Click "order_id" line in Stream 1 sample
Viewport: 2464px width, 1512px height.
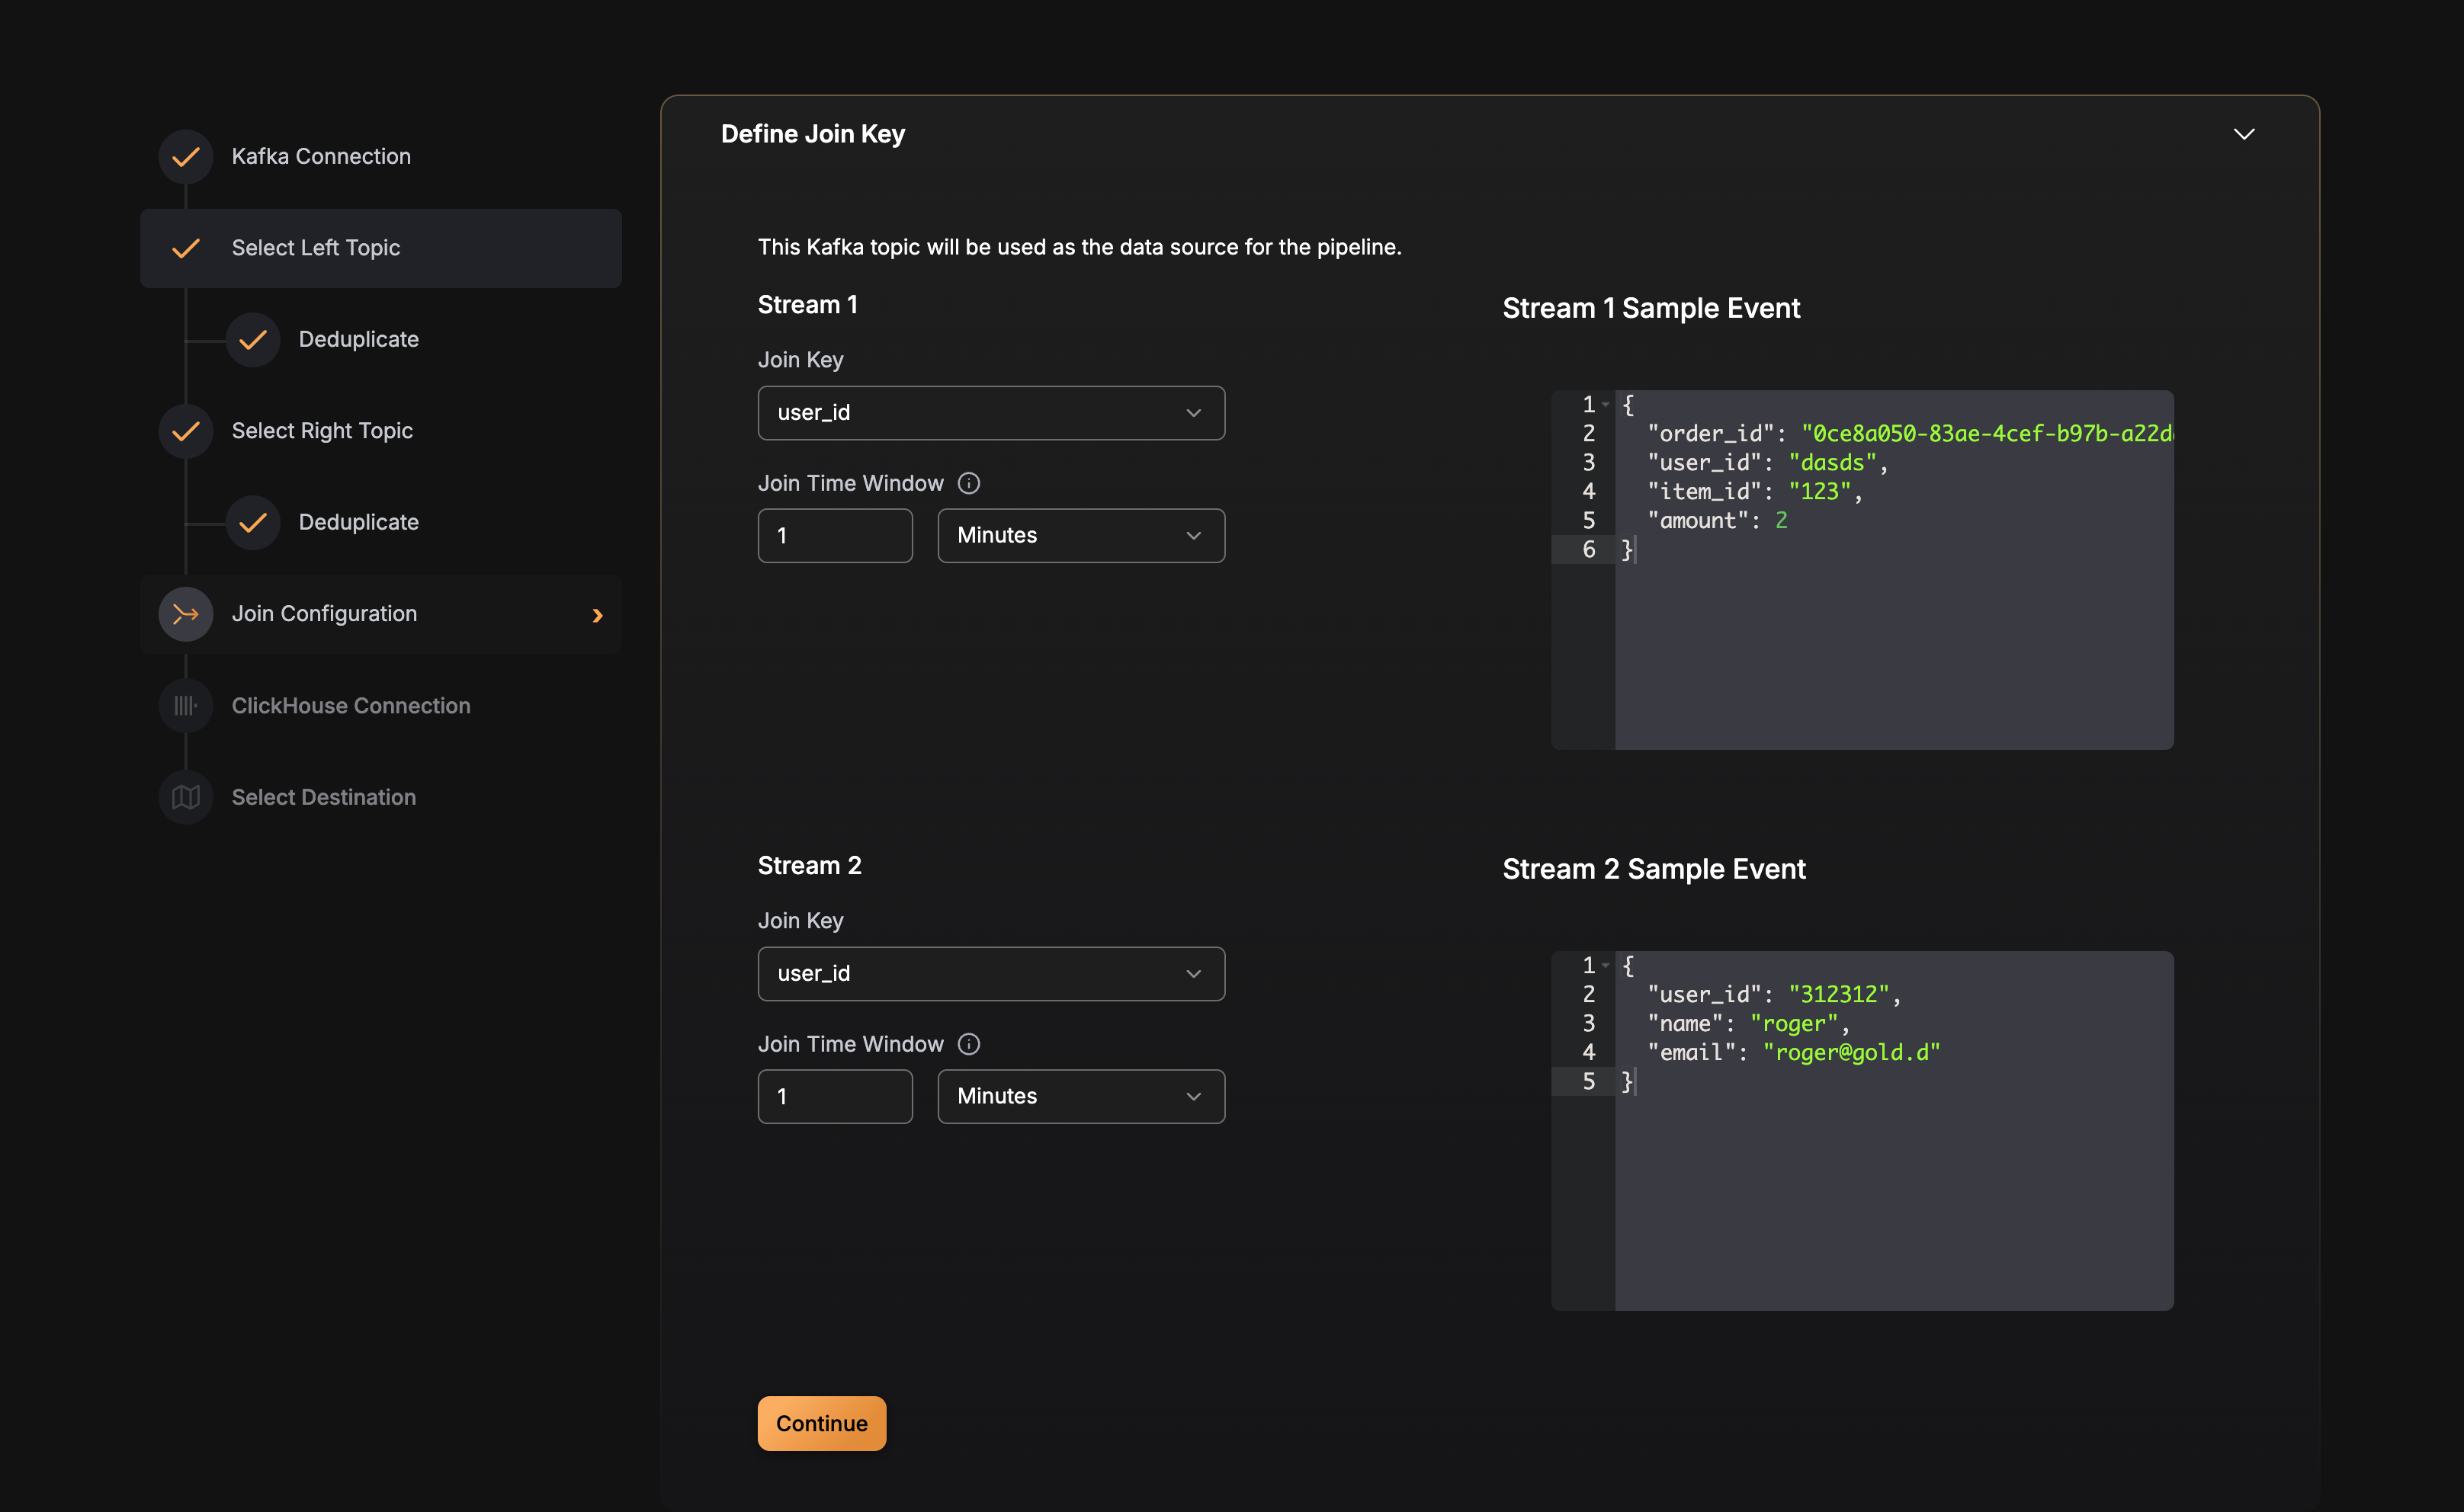click(1909, 434)
